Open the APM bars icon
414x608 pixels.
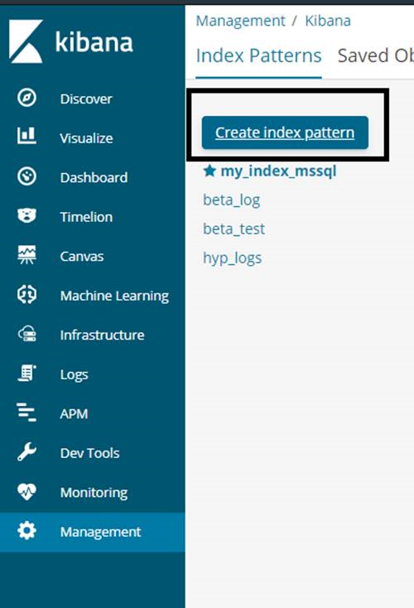[26, 413]
